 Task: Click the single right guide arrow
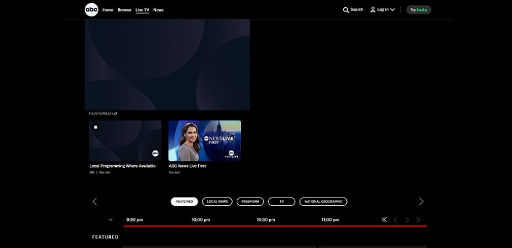pyautogui.click(x=407, y=220)
